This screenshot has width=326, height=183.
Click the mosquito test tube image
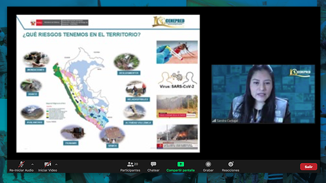(x=177, y=52)
